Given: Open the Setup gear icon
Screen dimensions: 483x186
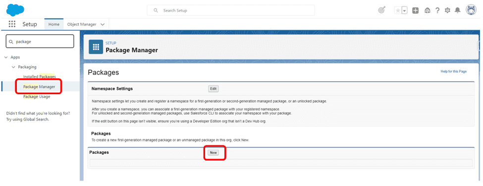Looking at the screenshot, I should tap(447, 10).
